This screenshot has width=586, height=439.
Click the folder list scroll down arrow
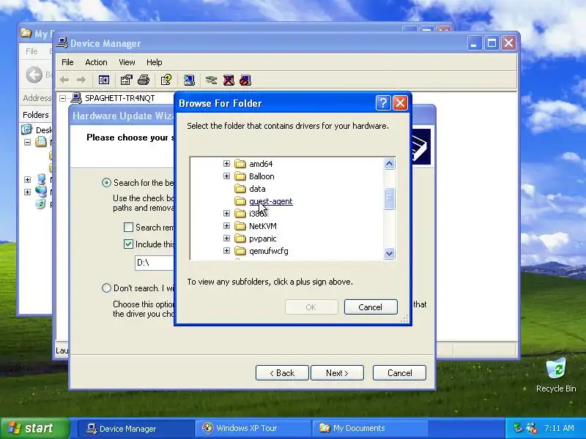(x=389, y=253)
